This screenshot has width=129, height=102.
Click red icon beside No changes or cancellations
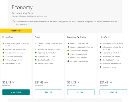pos(101,43)
